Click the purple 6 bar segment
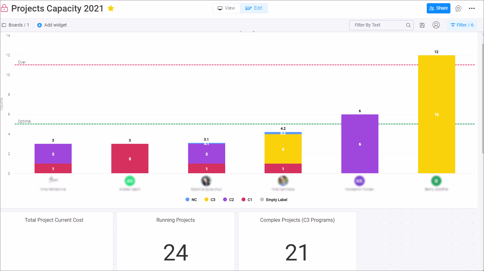Viewport: 484px width, 271px height. pos(360,144)
